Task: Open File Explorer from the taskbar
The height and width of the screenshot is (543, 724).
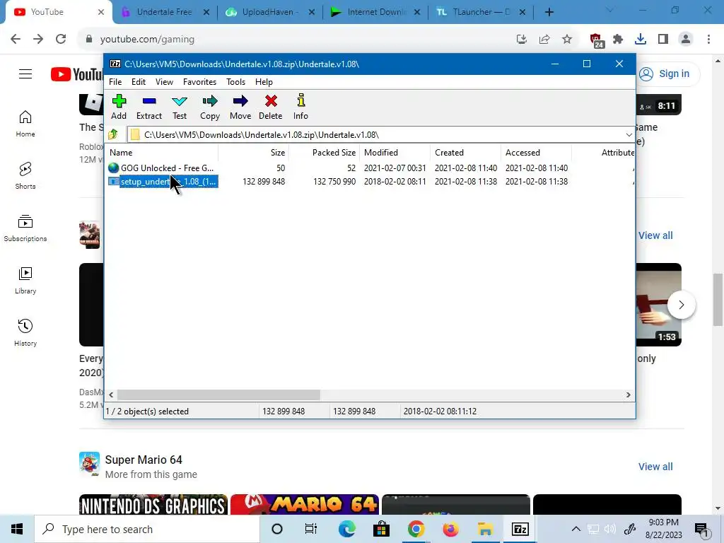Action: pyautogui.click(x=485, y=529)
